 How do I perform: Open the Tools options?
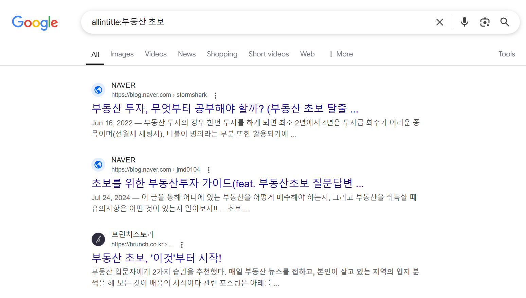click(x=507, y=54)
